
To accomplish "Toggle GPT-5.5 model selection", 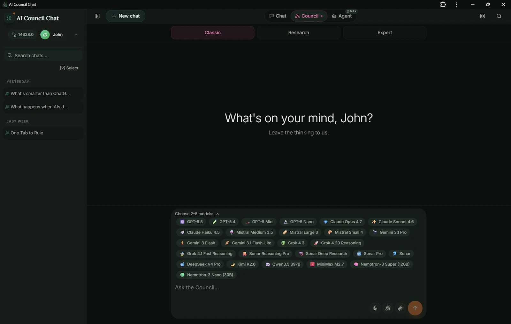I will (x=191, y=222).
